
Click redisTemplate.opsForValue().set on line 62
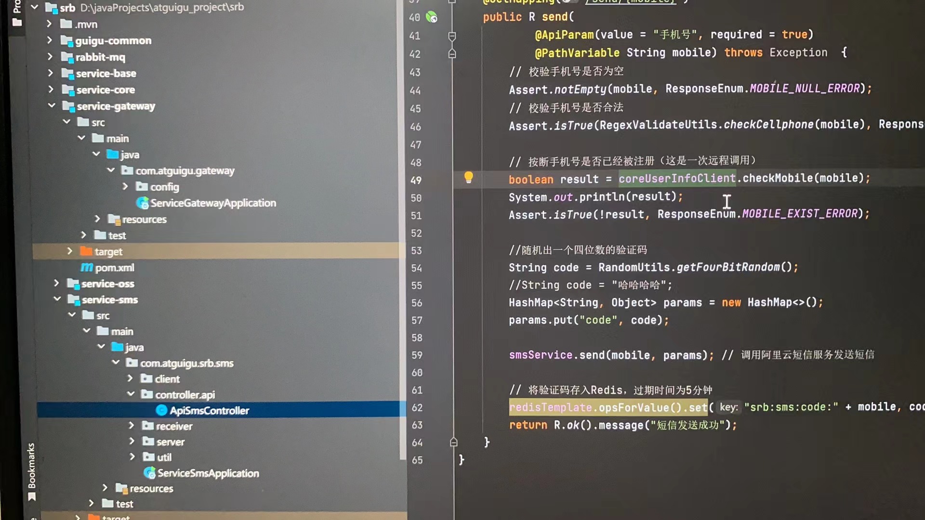click(x=608, y=407)
